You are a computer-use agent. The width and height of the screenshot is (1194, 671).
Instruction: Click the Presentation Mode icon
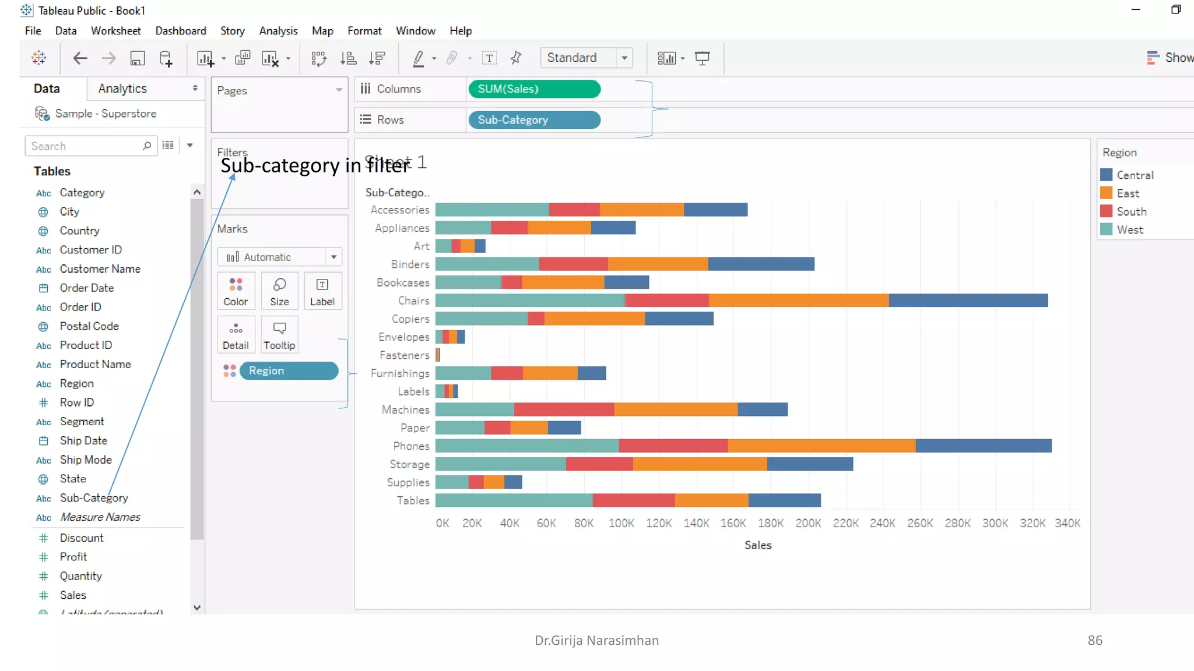703,58
